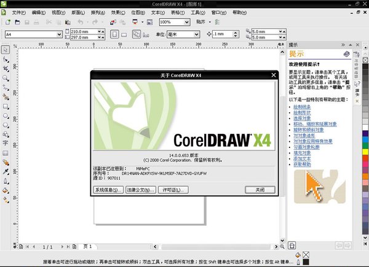Viewport: 369px width, 267px height.
Task: Select the Interactive fill tool
Action: 6,200
